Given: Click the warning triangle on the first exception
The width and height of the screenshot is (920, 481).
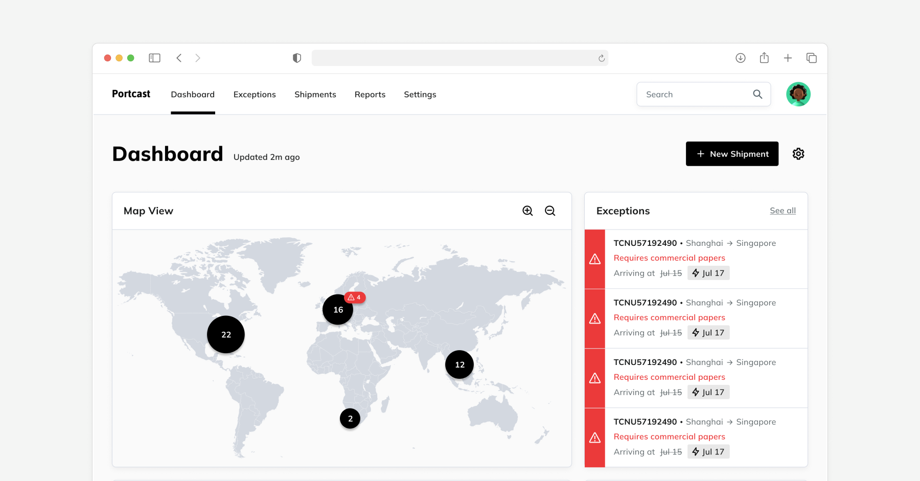Looking at the screenshot, I should coord(594,259).
